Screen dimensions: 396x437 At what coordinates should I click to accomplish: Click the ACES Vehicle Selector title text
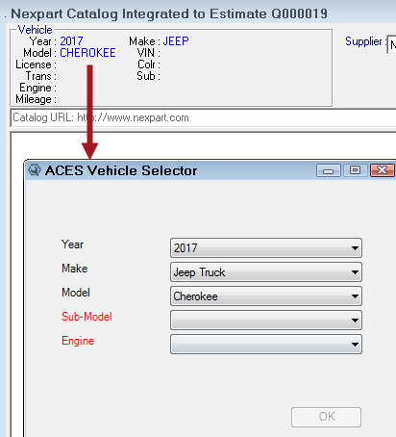[x=121, y=170]
